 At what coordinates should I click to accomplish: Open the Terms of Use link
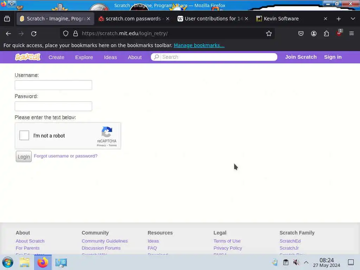227,241
